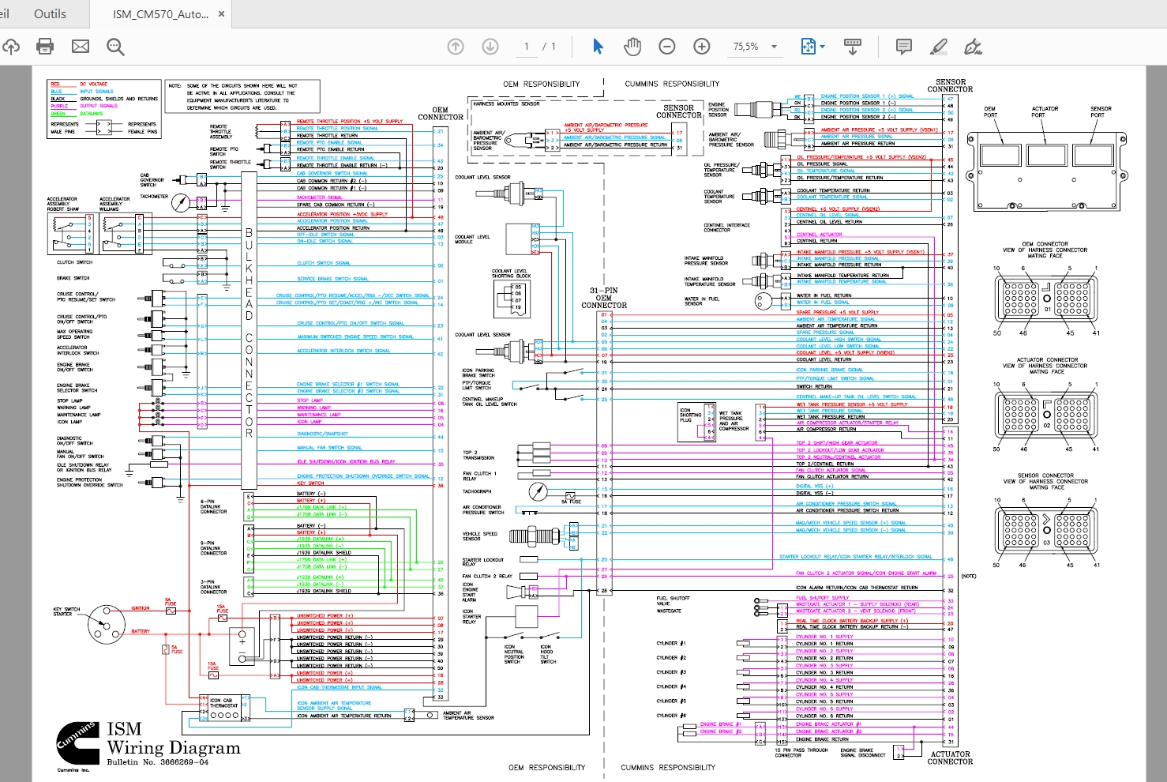Switch to the Outils tab
Image resolution: width=1167 pixels, height=782 pixels.
pyautogui.click(x=50, y=14)
